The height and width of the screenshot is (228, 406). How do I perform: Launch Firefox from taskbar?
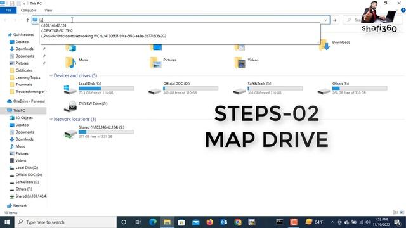click(210, 222)
